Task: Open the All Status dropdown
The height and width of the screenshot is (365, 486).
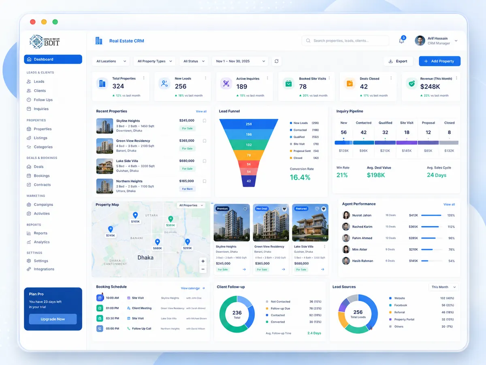Action: (x=194, y=61)
